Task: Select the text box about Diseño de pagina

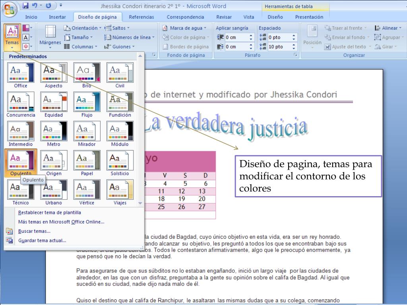Action: (x=308, y=176)
